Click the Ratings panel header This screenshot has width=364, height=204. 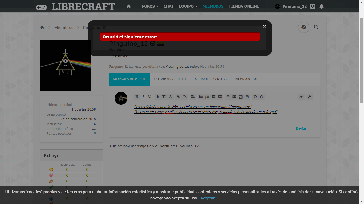tap(71, 155)
